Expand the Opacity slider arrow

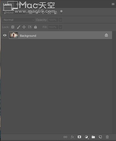(x=61, y=20)
